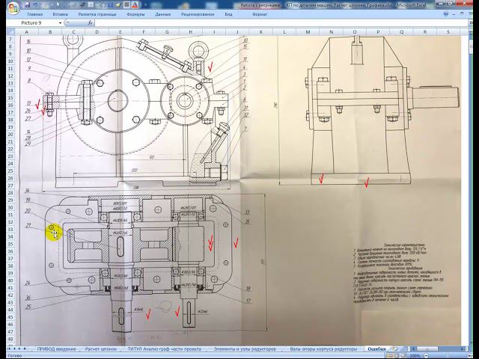Select row 7 header

tap(10, 39)
